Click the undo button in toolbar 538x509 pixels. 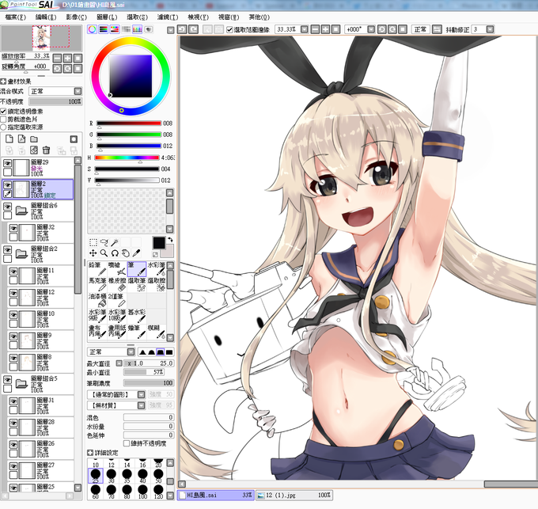point(182,29)
